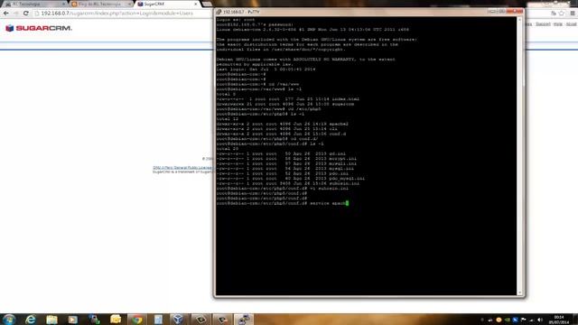Screen dimensions: 578x325
Task: Open the Help link on SugarCRM page
Action: [558, 24]
